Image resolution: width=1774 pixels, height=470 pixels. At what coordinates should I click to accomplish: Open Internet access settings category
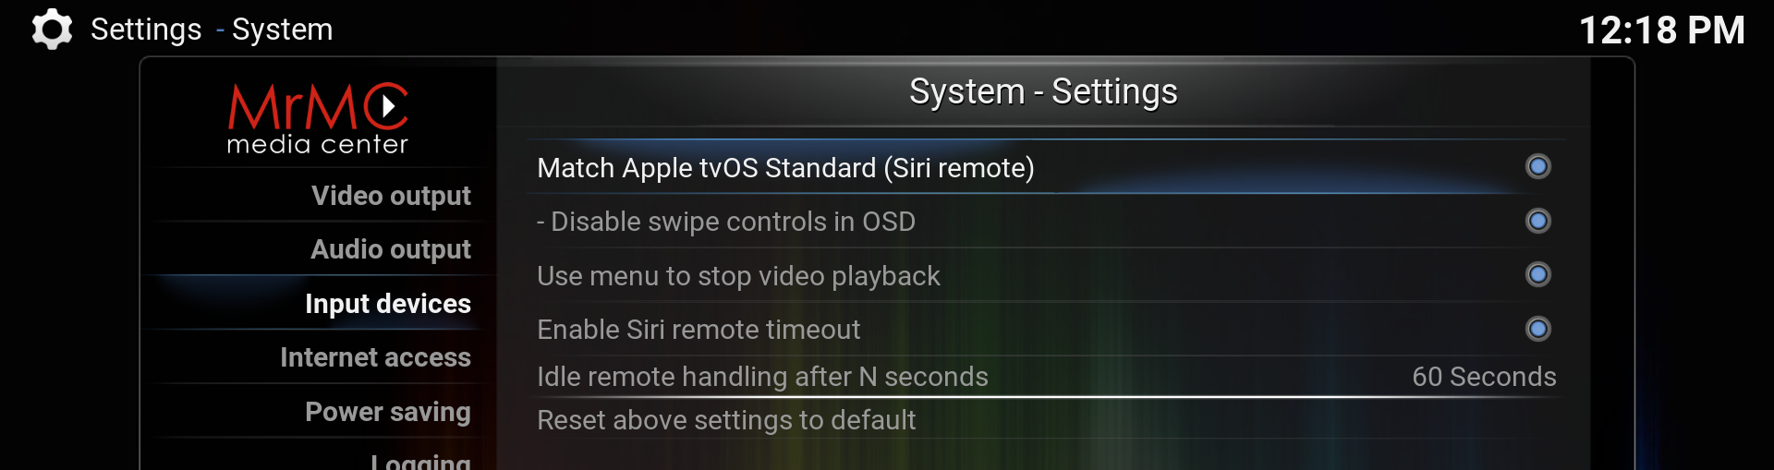point(375,357)
